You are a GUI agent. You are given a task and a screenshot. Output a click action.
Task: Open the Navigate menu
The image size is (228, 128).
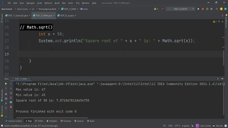(x=31, y=3)
